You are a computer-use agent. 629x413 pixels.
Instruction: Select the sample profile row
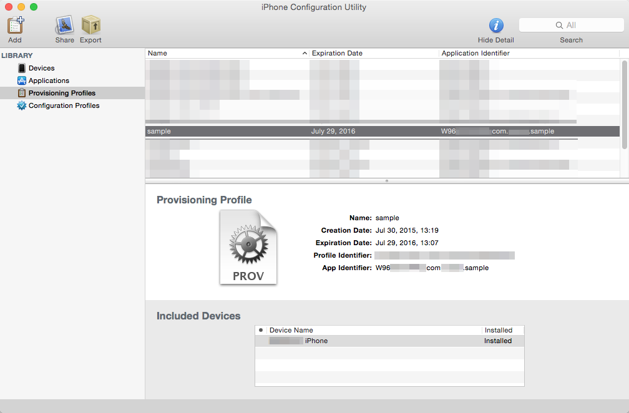[x=383, y=131]
